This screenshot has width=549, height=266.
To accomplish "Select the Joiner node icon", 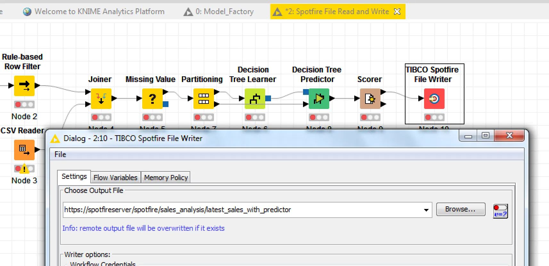I will pos(101,99).
